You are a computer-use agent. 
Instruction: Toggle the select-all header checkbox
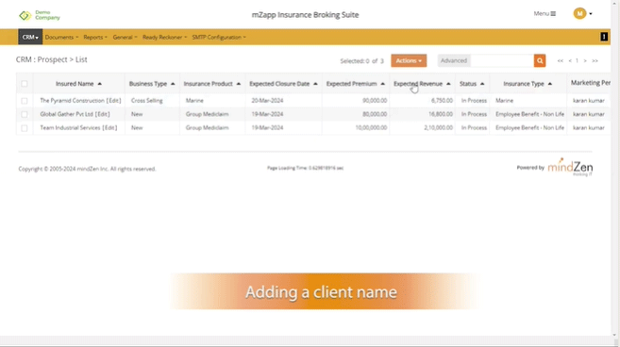pos(25,83)
